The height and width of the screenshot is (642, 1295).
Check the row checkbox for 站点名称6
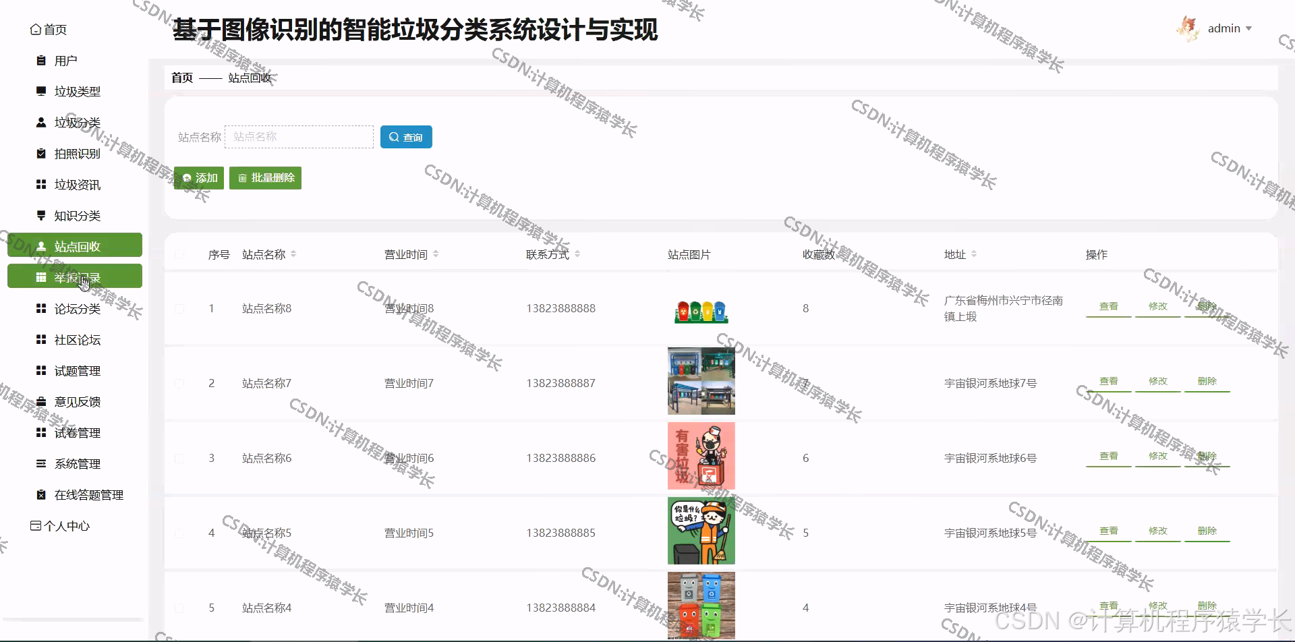pos(179,458)
